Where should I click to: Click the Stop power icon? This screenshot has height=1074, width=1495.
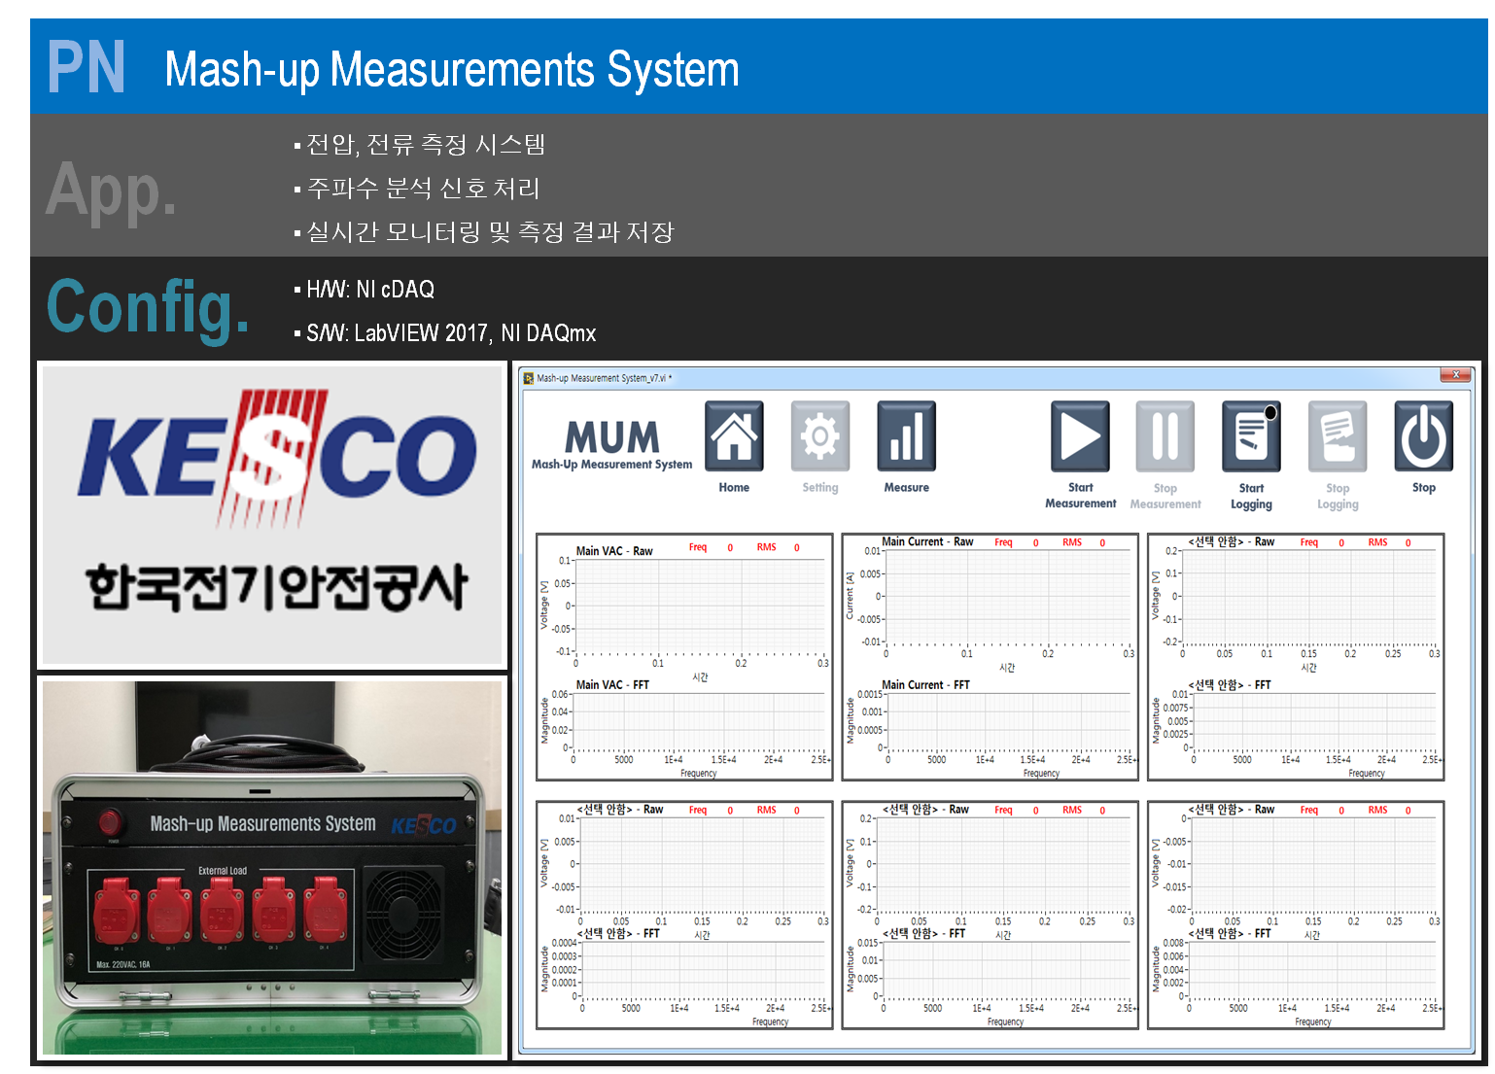click(x=1424, y=436)
